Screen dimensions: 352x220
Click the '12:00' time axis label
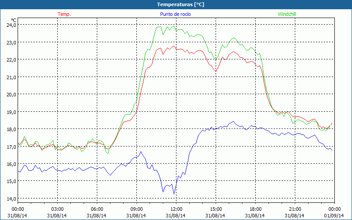click(x=176, y=209)
